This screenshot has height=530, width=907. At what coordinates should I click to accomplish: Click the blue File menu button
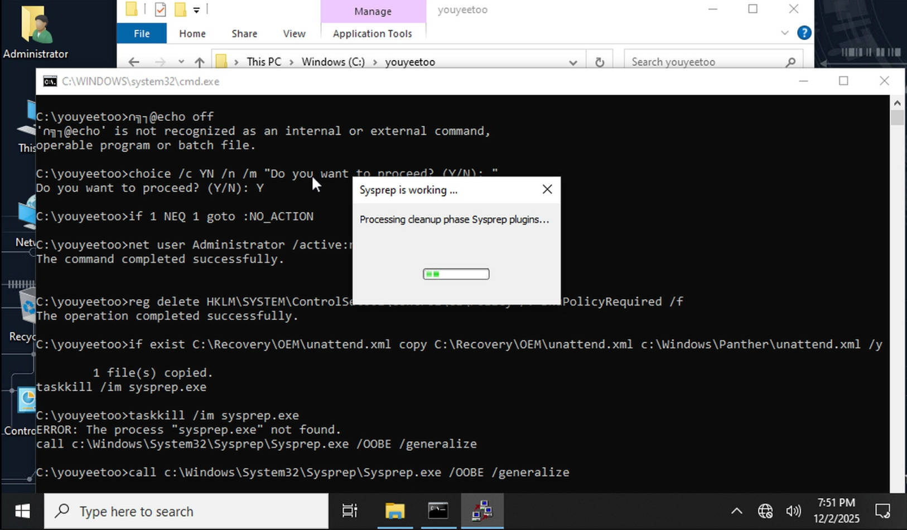coord(142,33)
